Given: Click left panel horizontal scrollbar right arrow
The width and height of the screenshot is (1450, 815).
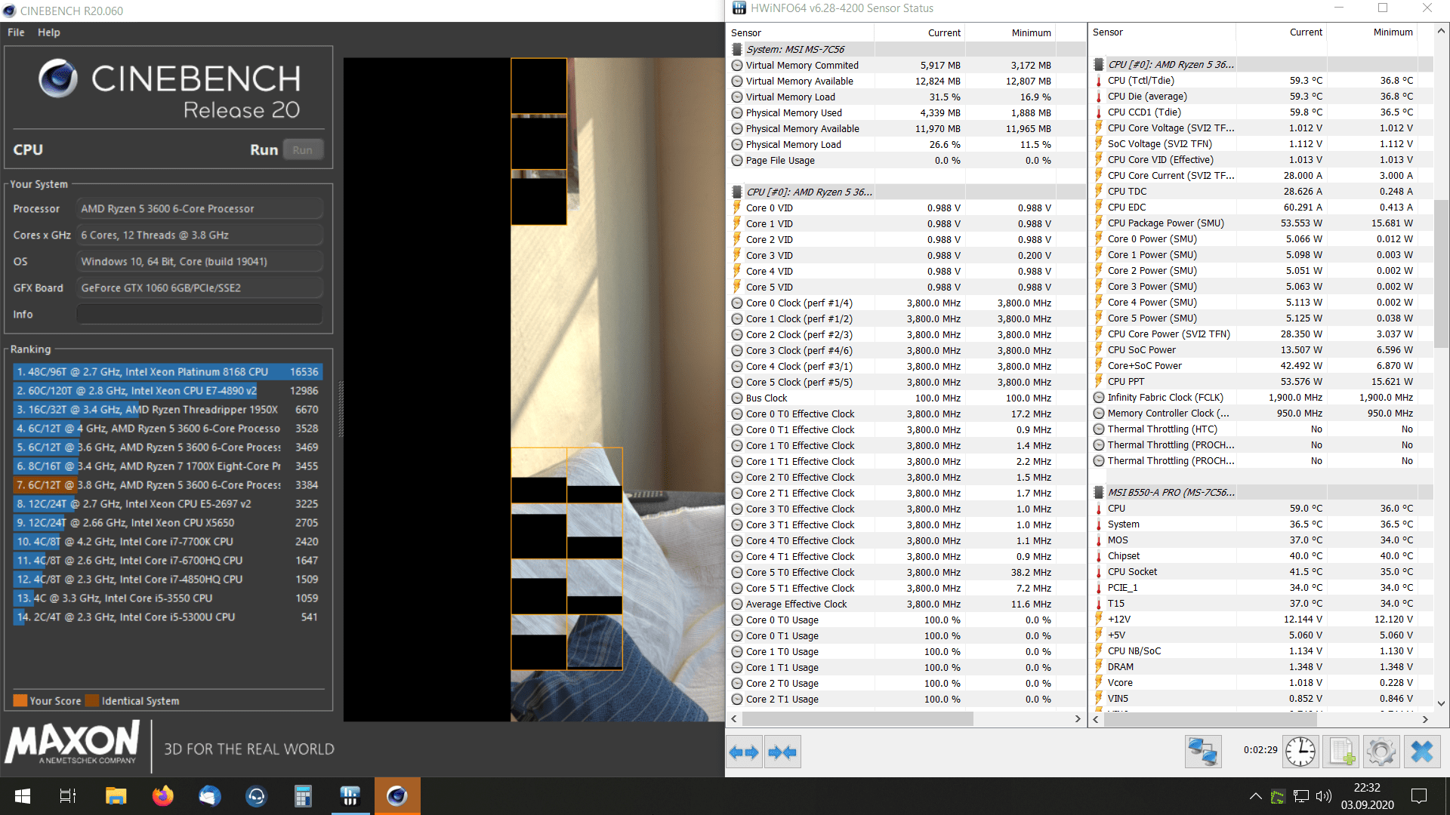Looking at the screenshot, I should click(x=1078, y=719).
